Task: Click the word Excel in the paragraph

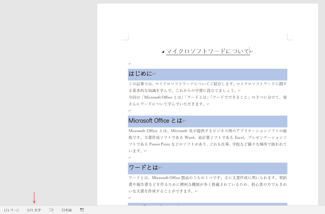Action: (239, 137)
